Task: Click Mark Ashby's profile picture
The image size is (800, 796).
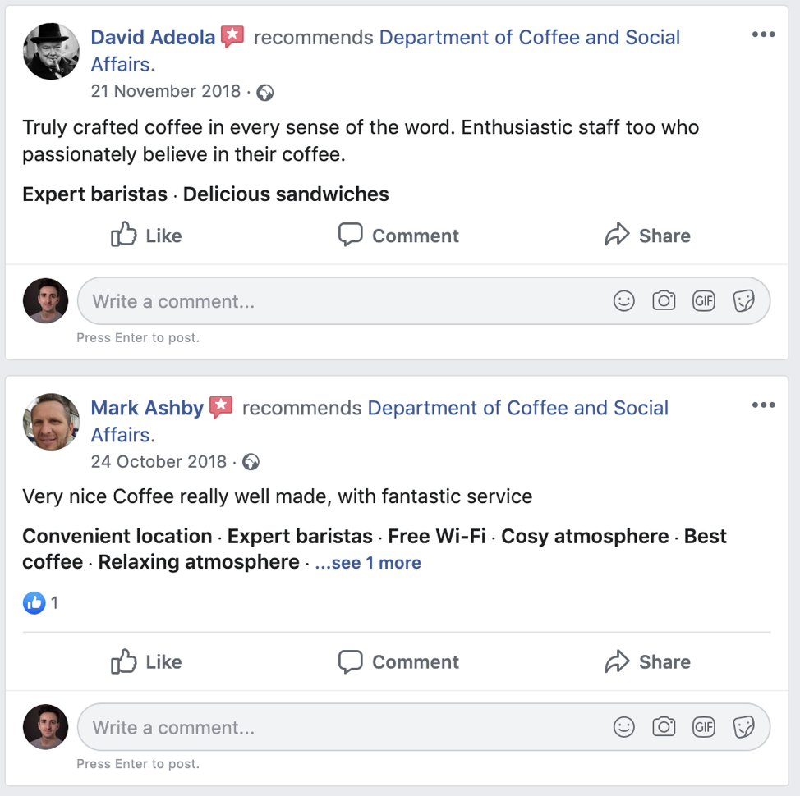Action: (51, 421)
